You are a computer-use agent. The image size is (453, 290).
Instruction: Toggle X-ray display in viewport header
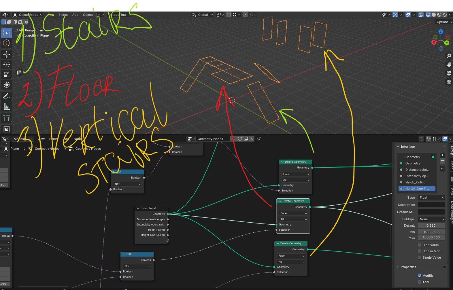(421, 15)
